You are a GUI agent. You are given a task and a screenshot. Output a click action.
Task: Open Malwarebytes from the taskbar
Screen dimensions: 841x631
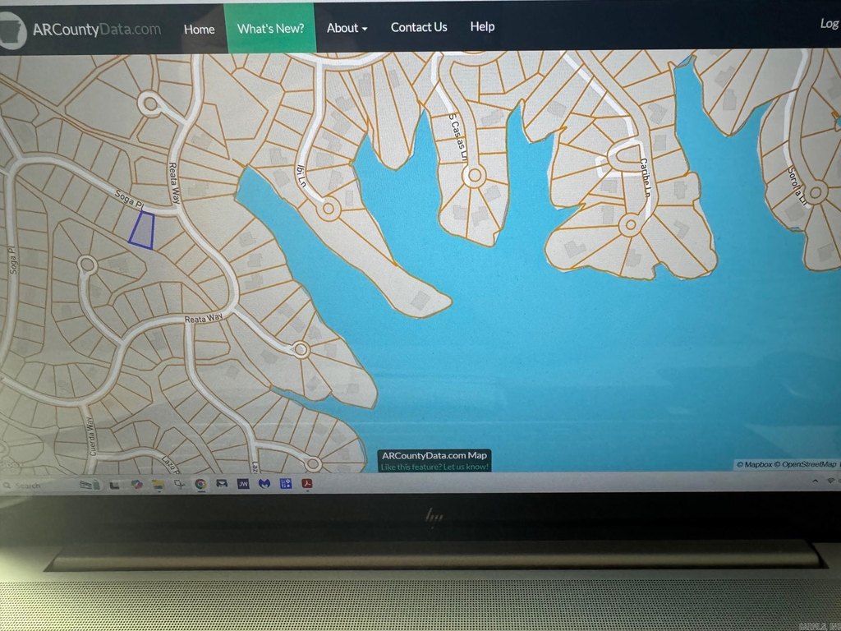[264, 484]
